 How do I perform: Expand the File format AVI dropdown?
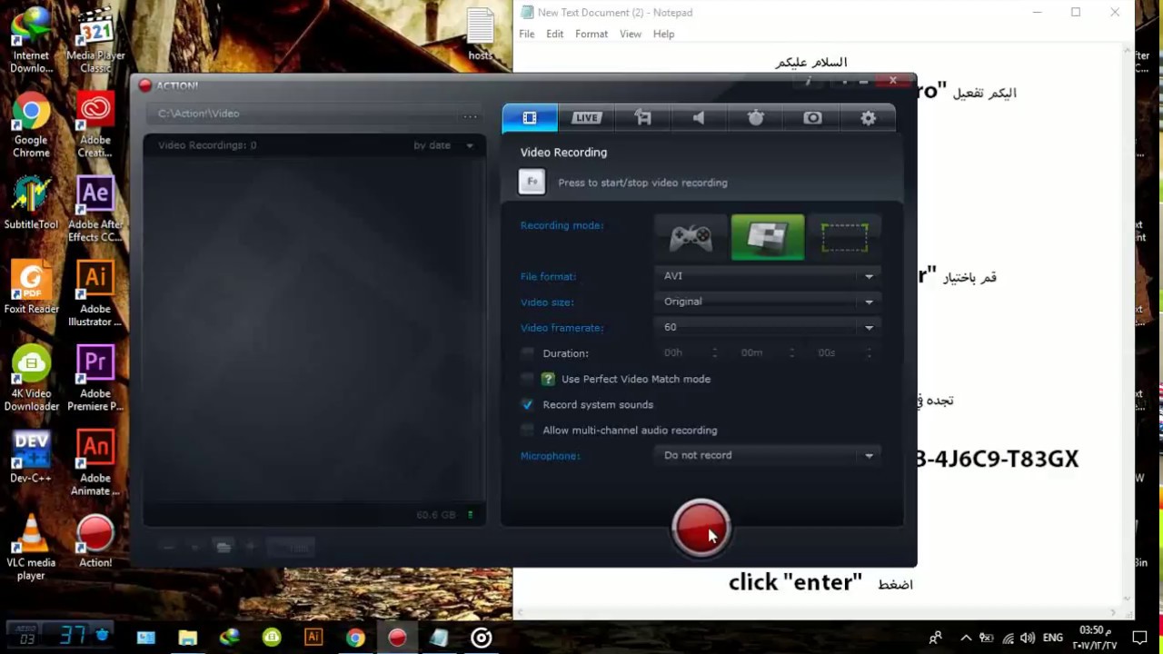[x=769, y=276]
